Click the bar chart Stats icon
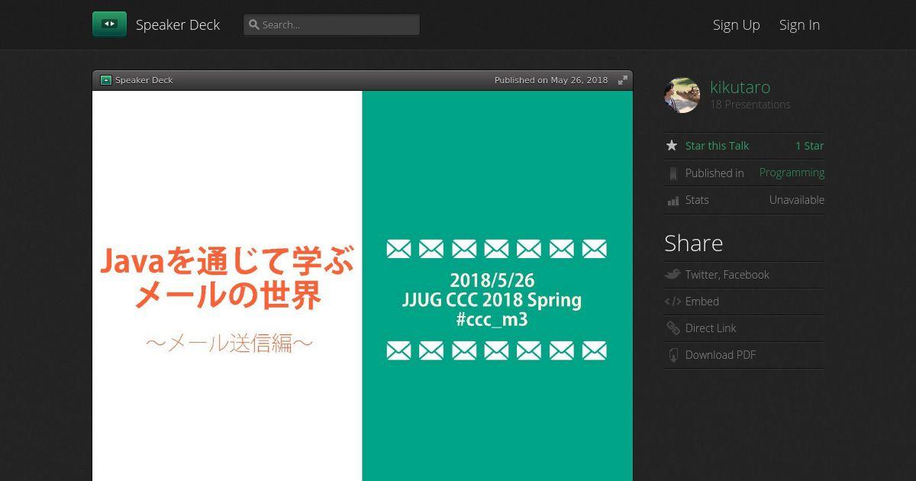This screenshot has height=481, width=916. click(672, 201)
